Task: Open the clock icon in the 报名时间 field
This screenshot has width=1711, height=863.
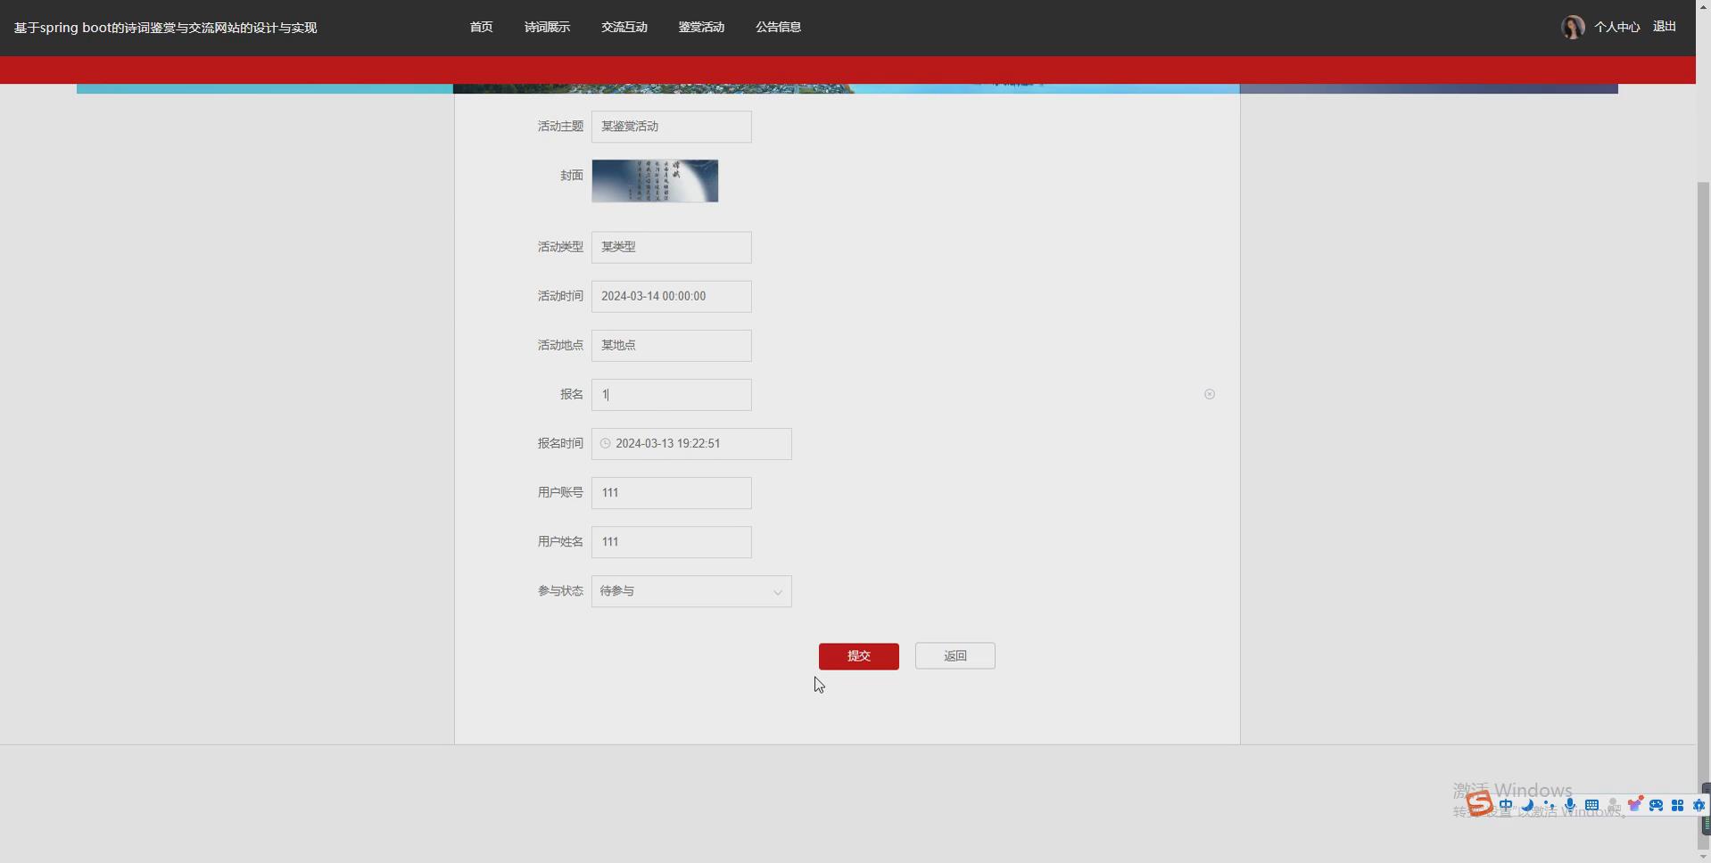Action: (x=606, y=443)
